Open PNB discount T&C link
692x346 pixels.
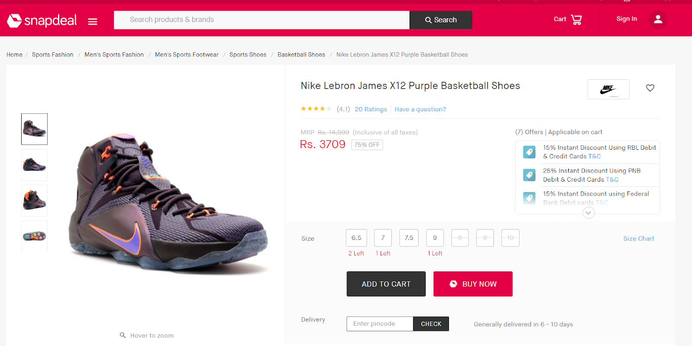(x=613, y=179)
